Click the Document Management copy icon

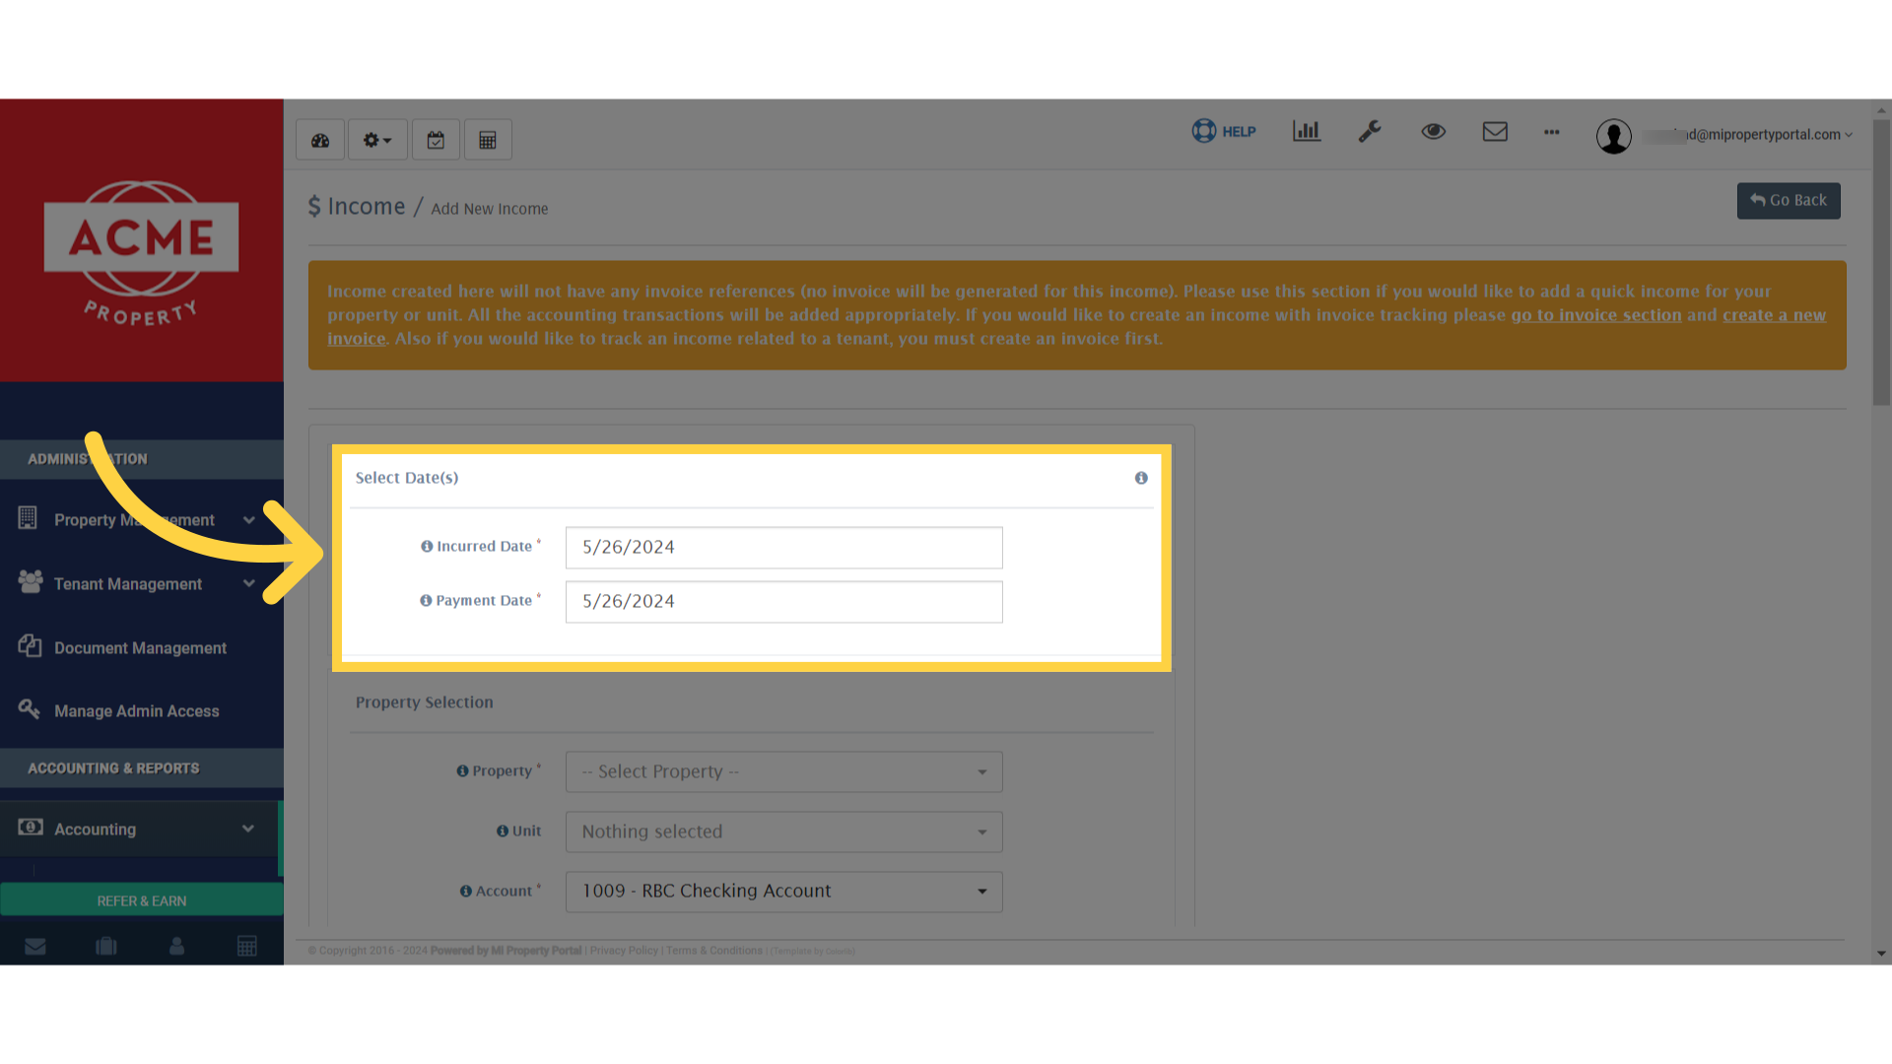[x=30, y=645]
